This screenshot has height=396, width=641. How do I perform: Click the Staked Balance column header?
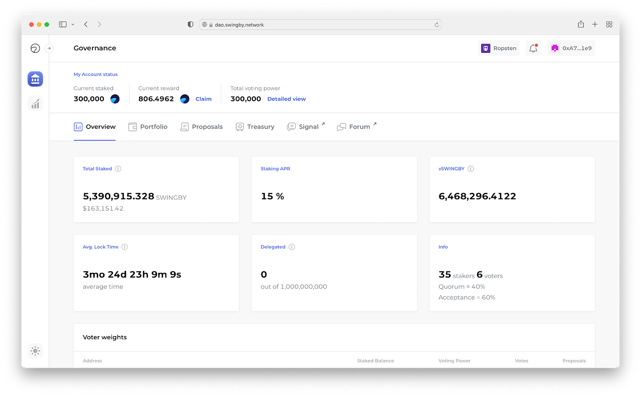(376, 361)
